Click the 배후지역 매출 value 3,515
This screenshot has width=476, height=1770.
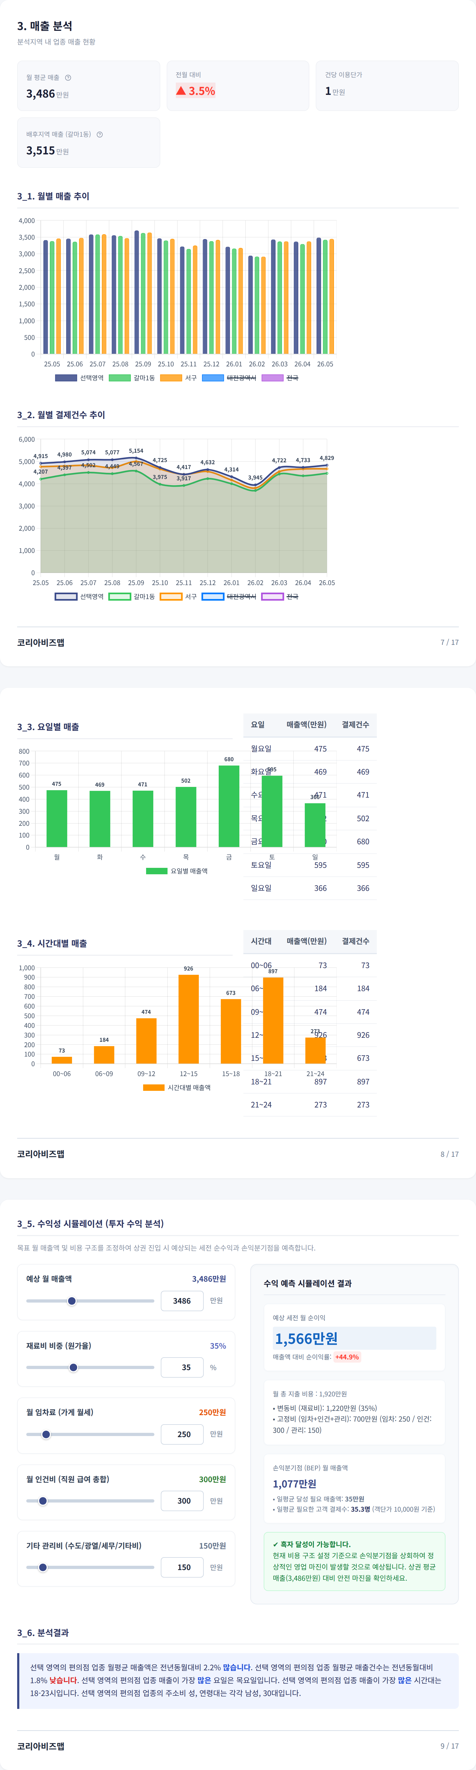(x=40, y=150)
